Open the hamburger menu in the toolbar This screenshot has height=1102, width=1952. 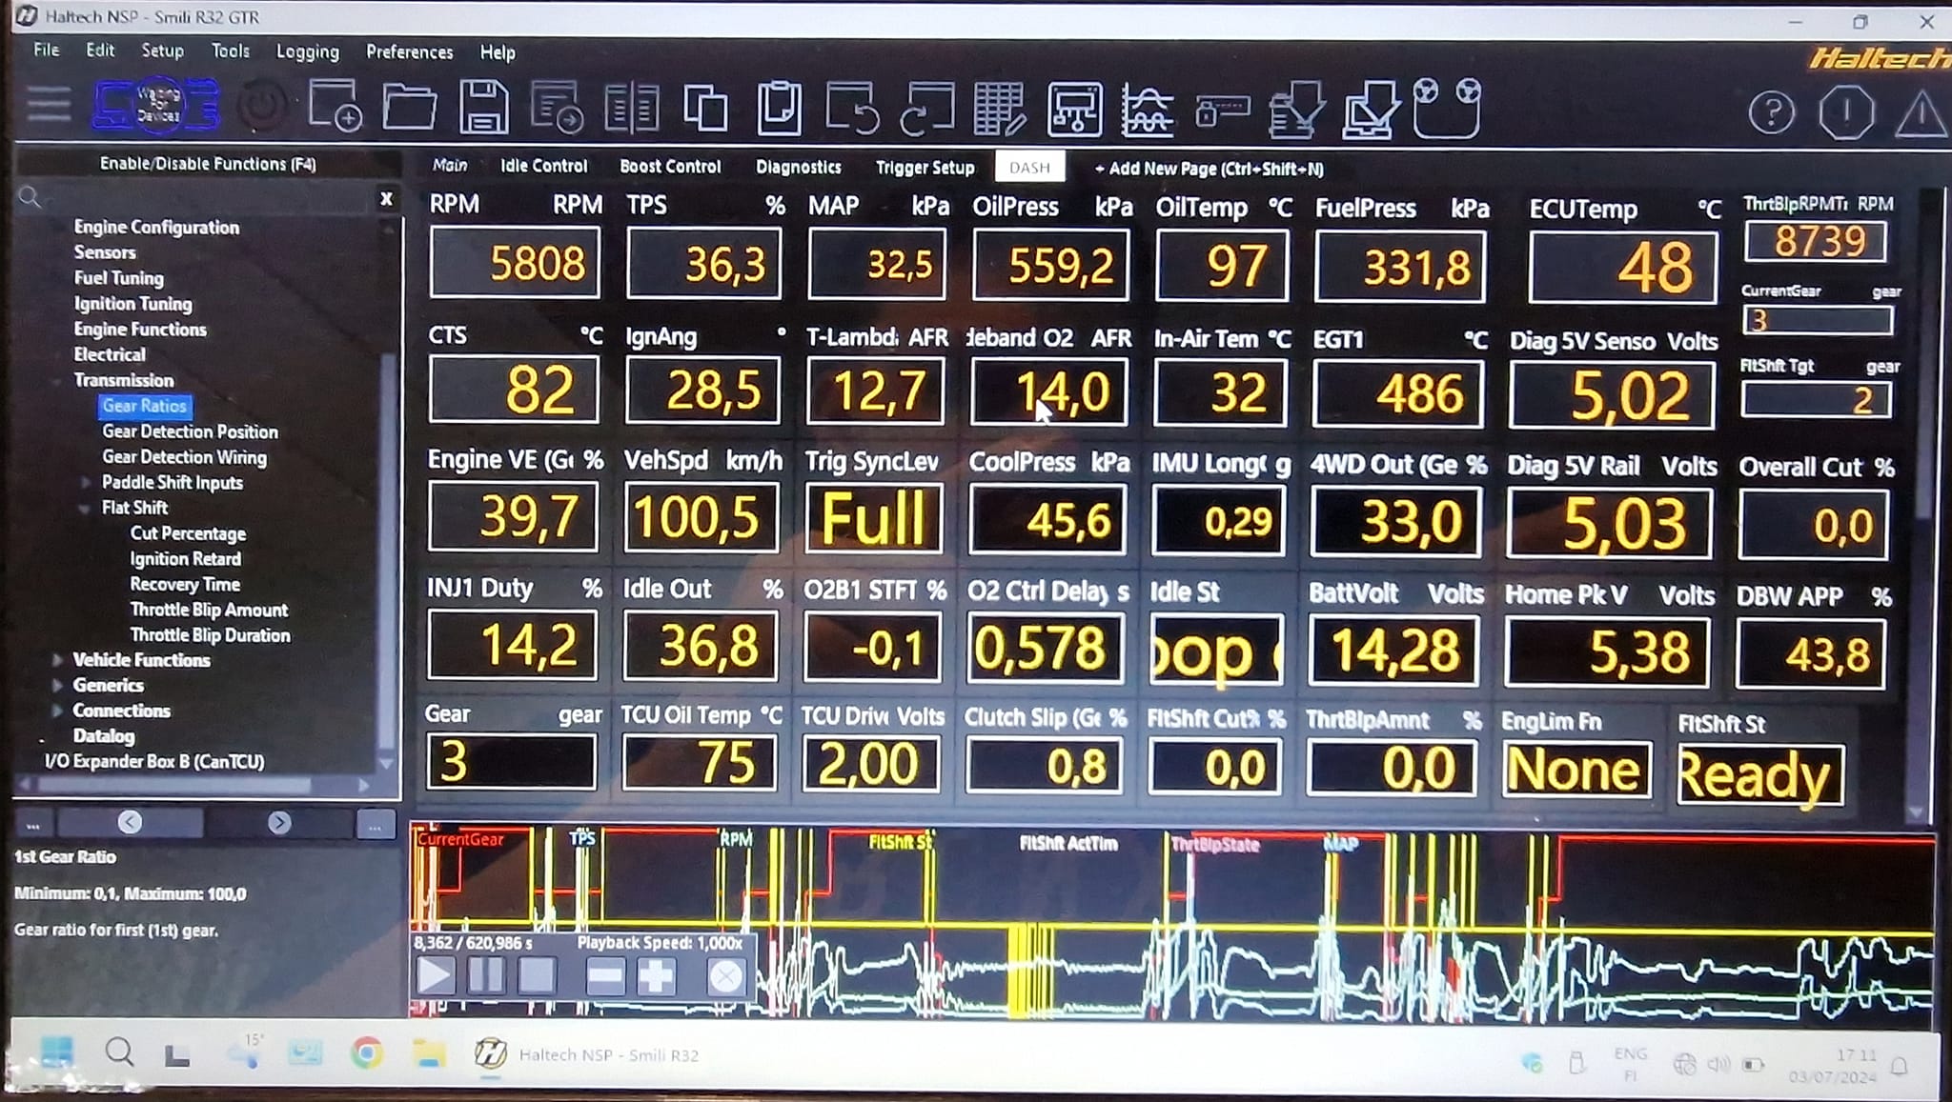(x=49, y=105)
